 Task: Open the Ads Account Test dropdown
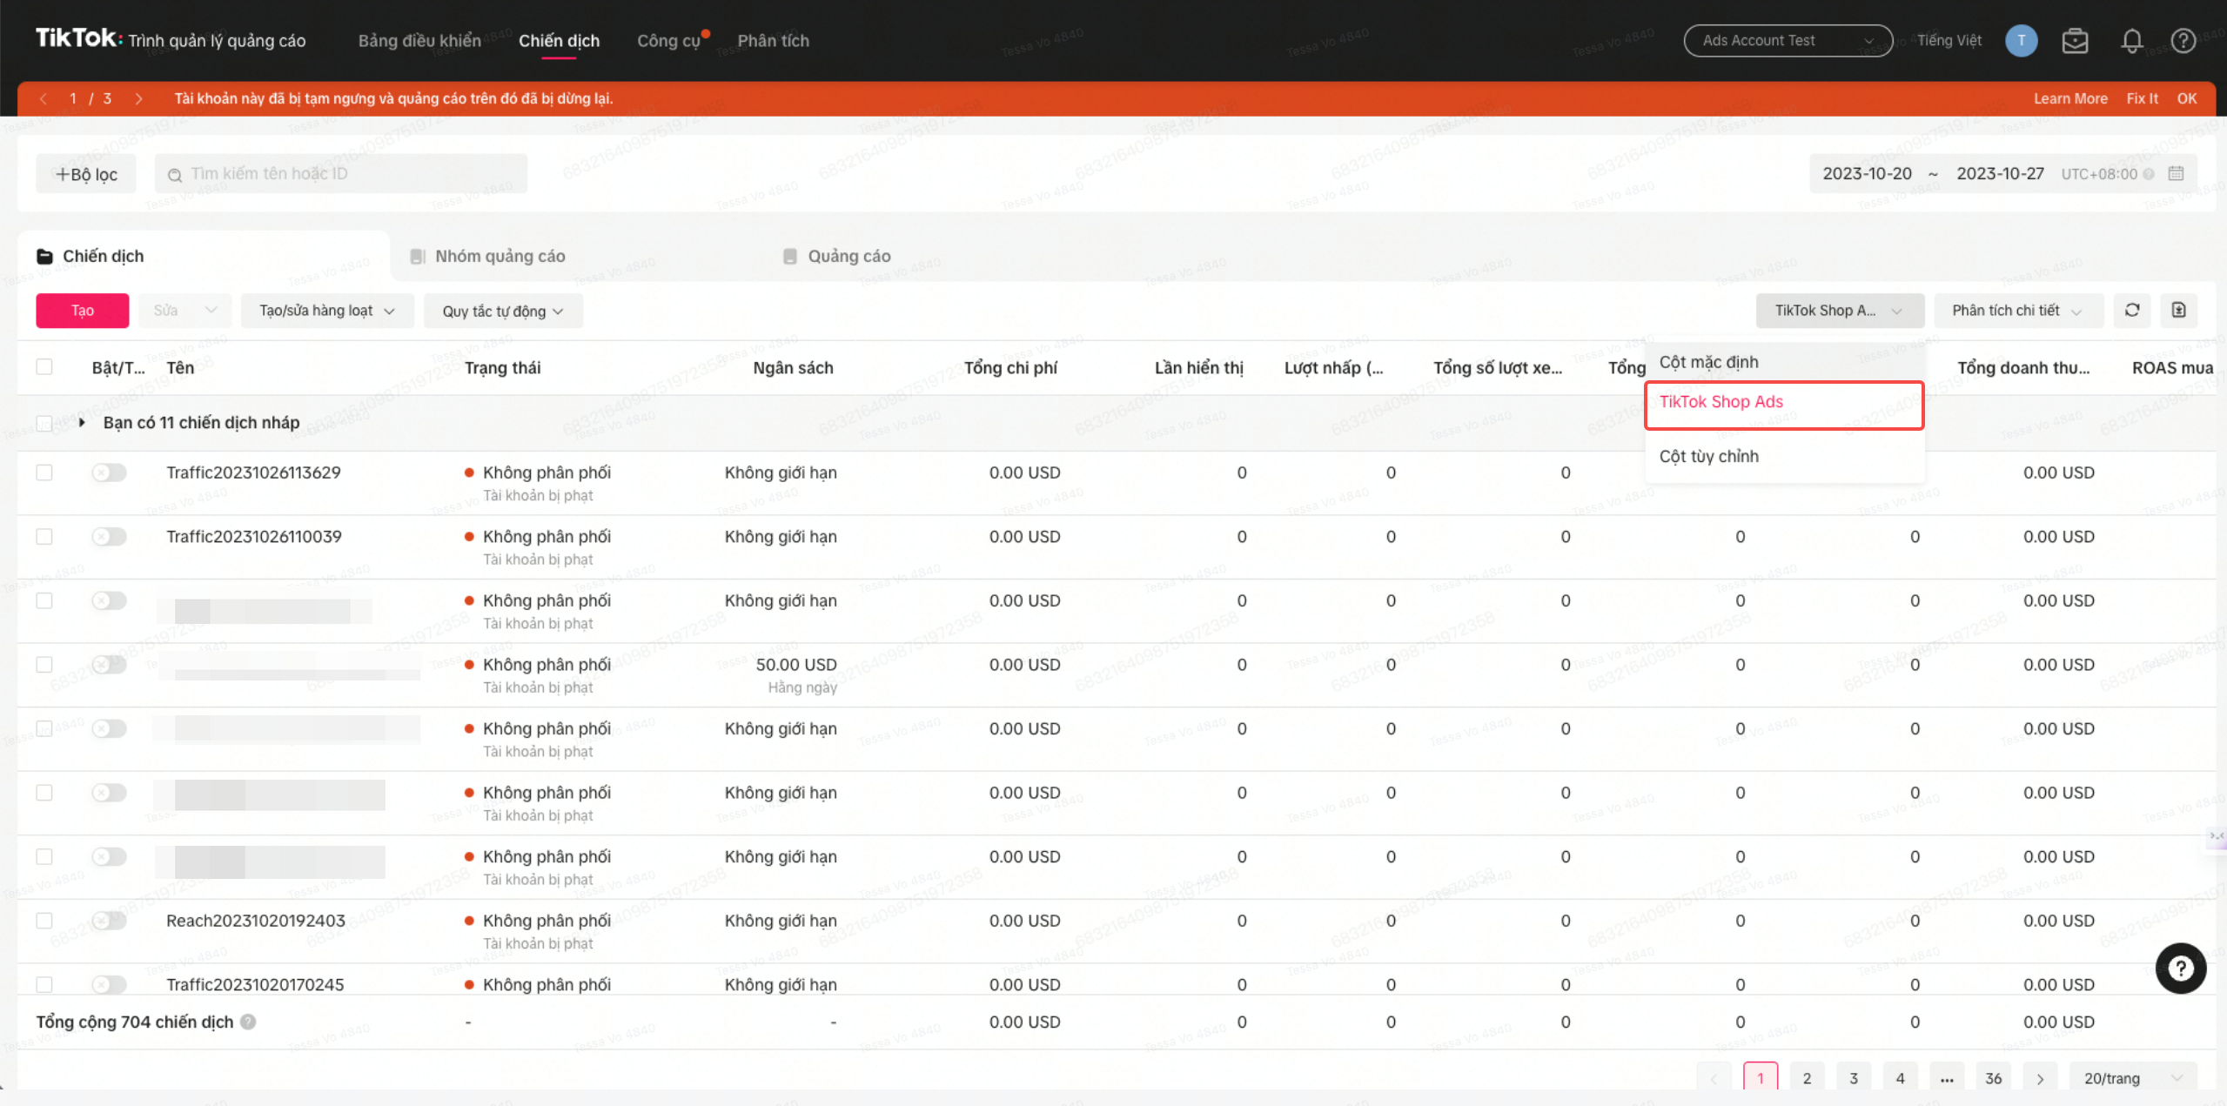pyautogui.click(x=1788, y=41)
